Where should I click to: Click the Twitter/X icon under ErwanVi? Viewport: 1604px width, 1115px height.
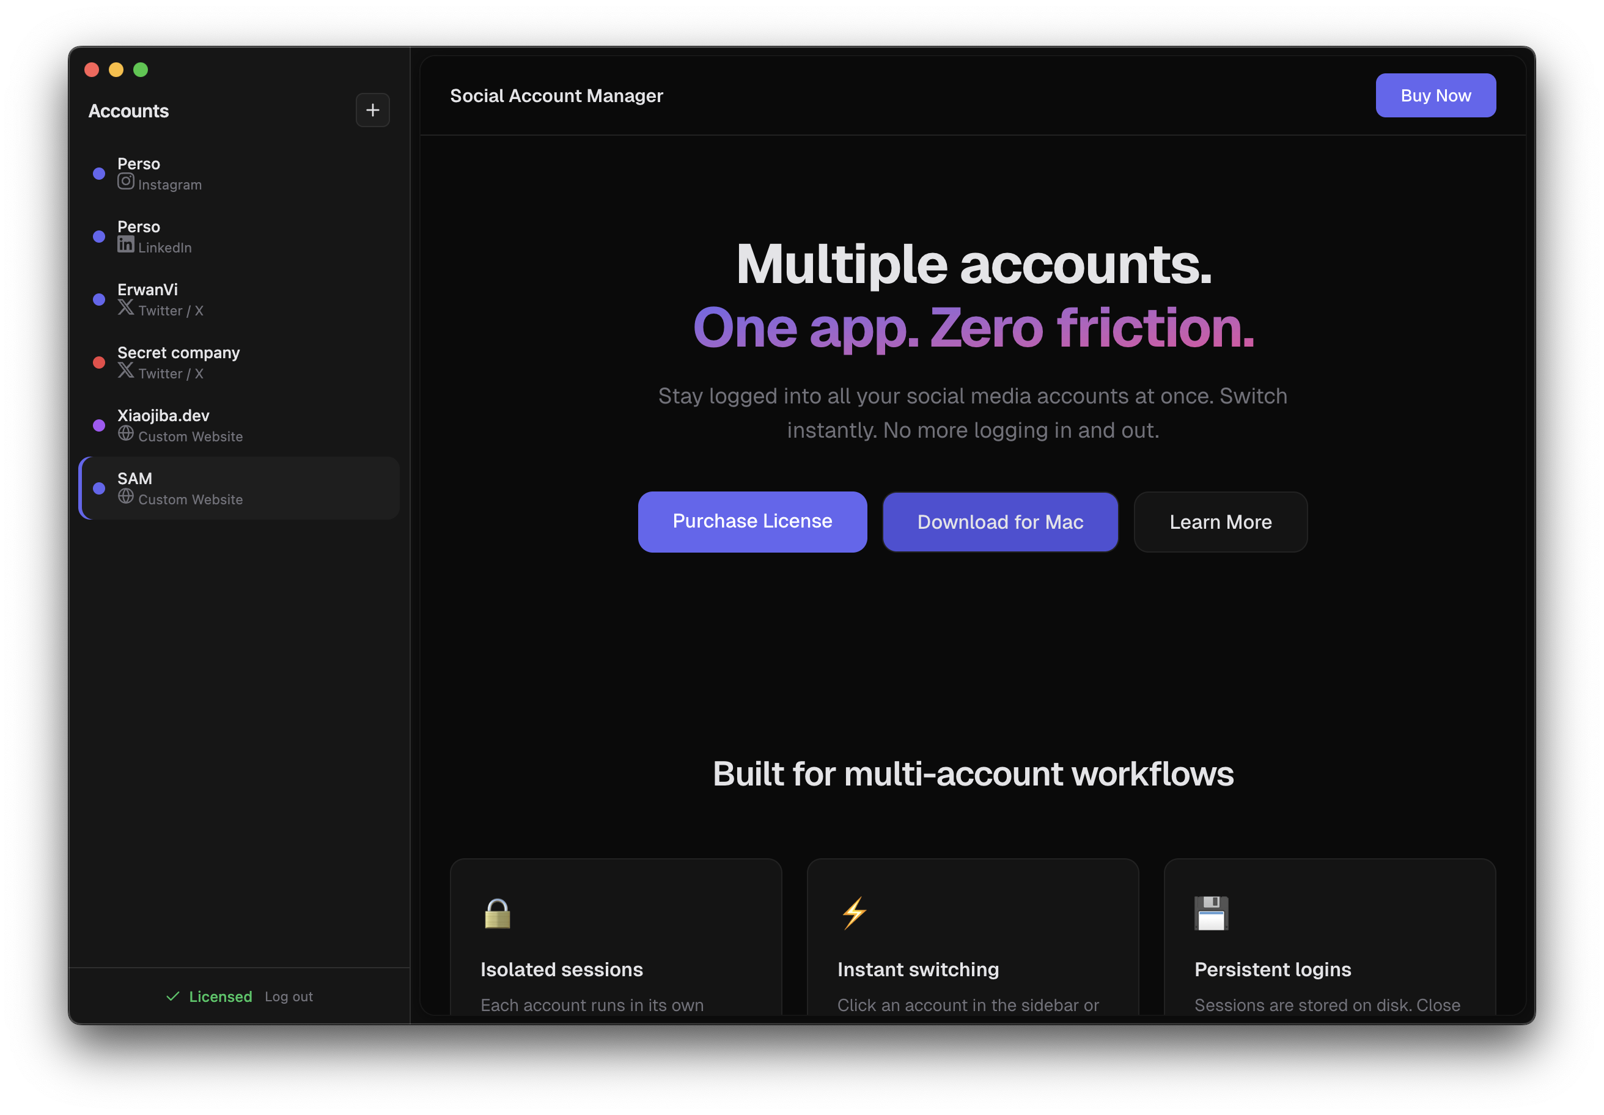[x=126, y=307]
